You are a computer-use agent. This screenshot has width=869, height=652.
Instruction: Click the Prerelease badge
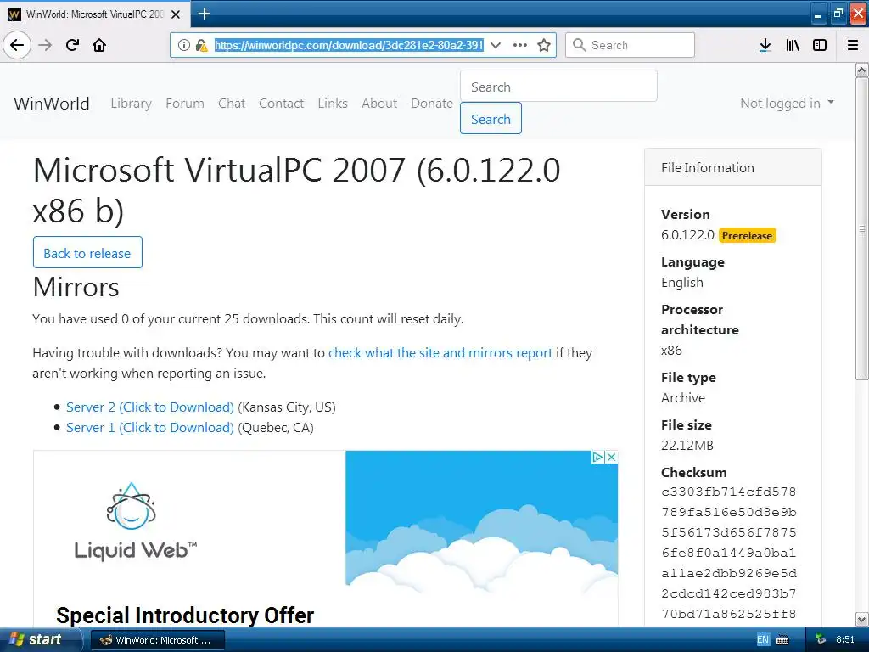(747, 236)
